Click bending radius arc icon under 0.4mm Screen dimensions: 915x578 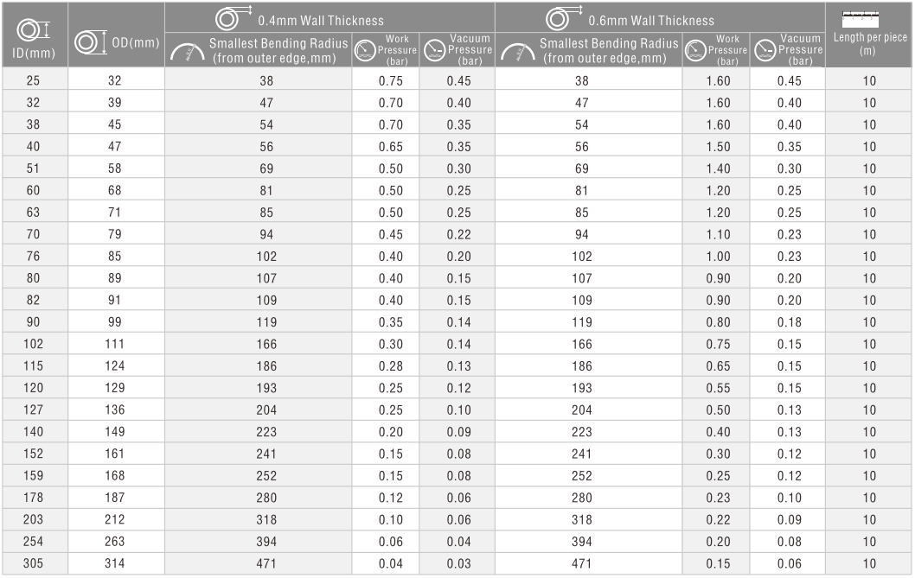click(187, 52)
